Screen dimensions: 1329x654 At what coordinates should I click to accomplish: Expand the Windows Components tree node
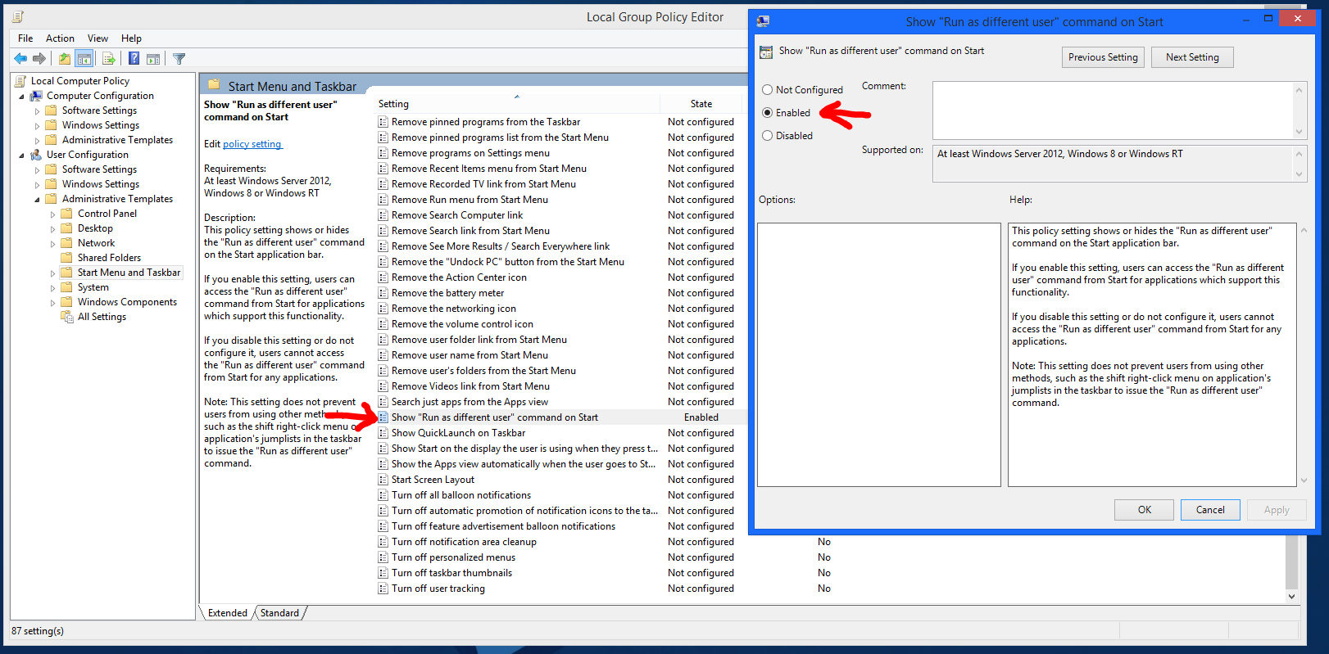coord(53,303)
